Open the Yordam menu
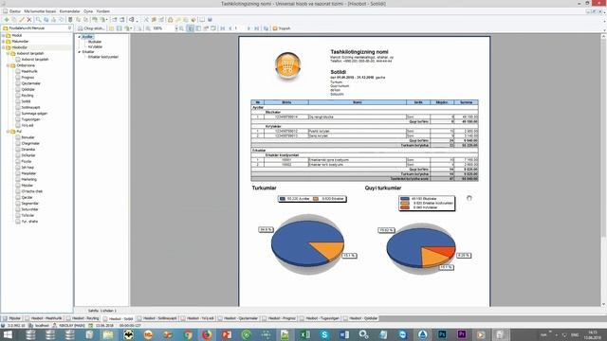The width and height of the screenshot is (607, 341). coord(102,11)
